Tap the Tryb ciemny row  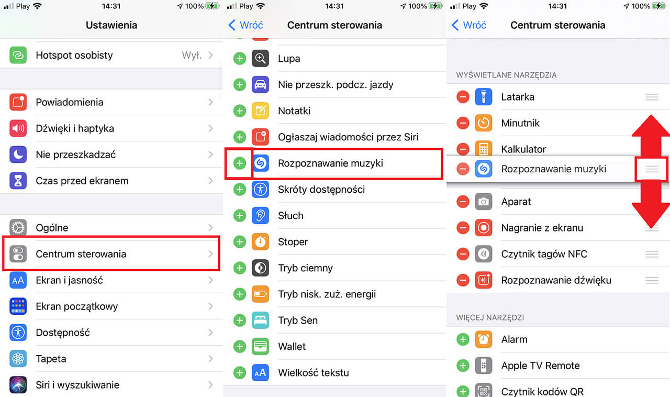click(x=335, y=268)
